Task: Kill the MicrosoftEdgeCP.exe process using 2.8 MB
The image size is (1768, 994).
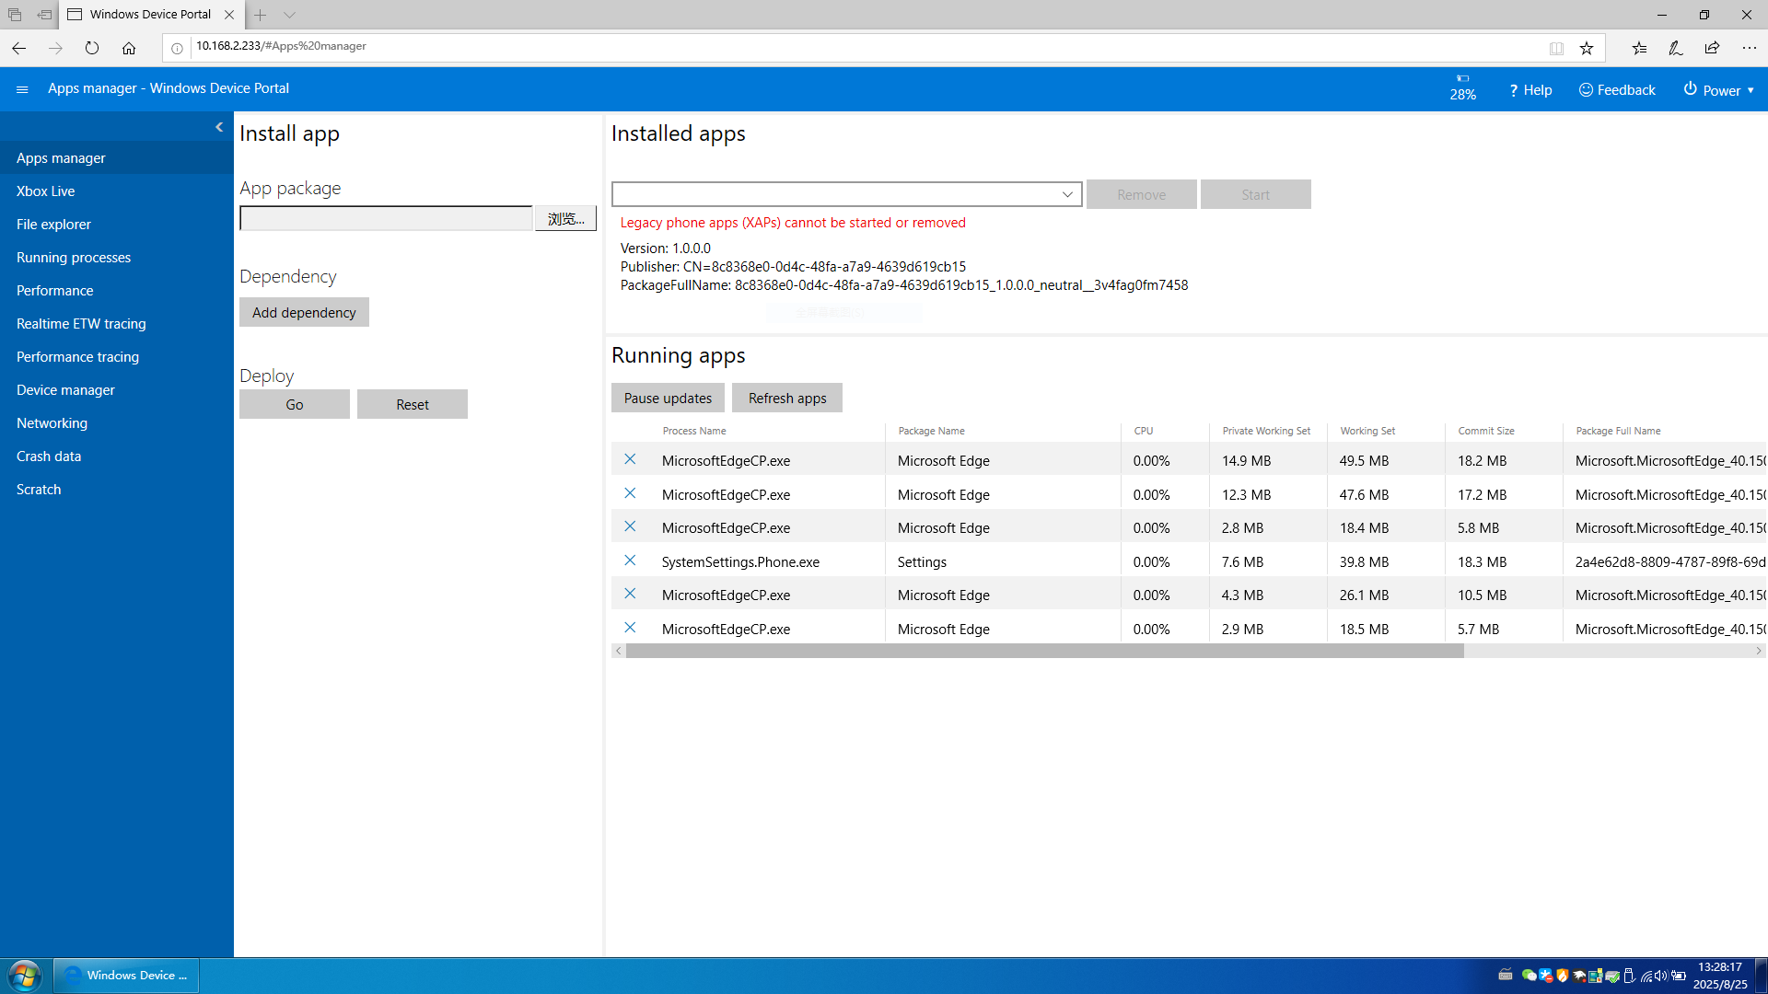Action: coord(630,526)
